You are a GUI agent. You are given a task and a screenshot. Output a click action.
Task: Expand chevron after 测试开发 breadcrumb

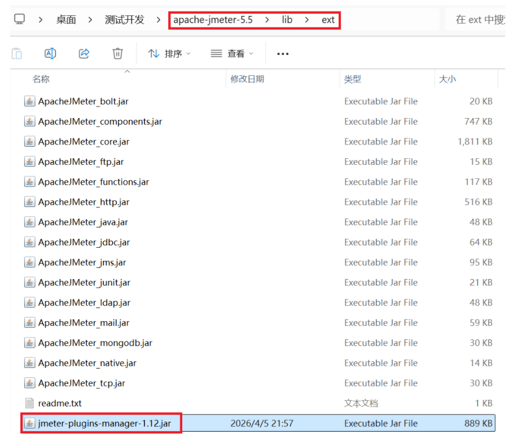click(159, 20)
